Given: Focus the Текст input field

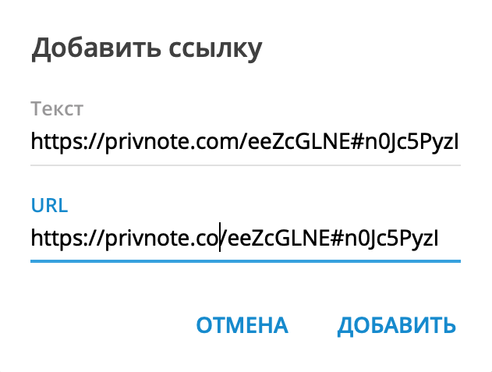Looking at the screenshot, I should 246,143.
